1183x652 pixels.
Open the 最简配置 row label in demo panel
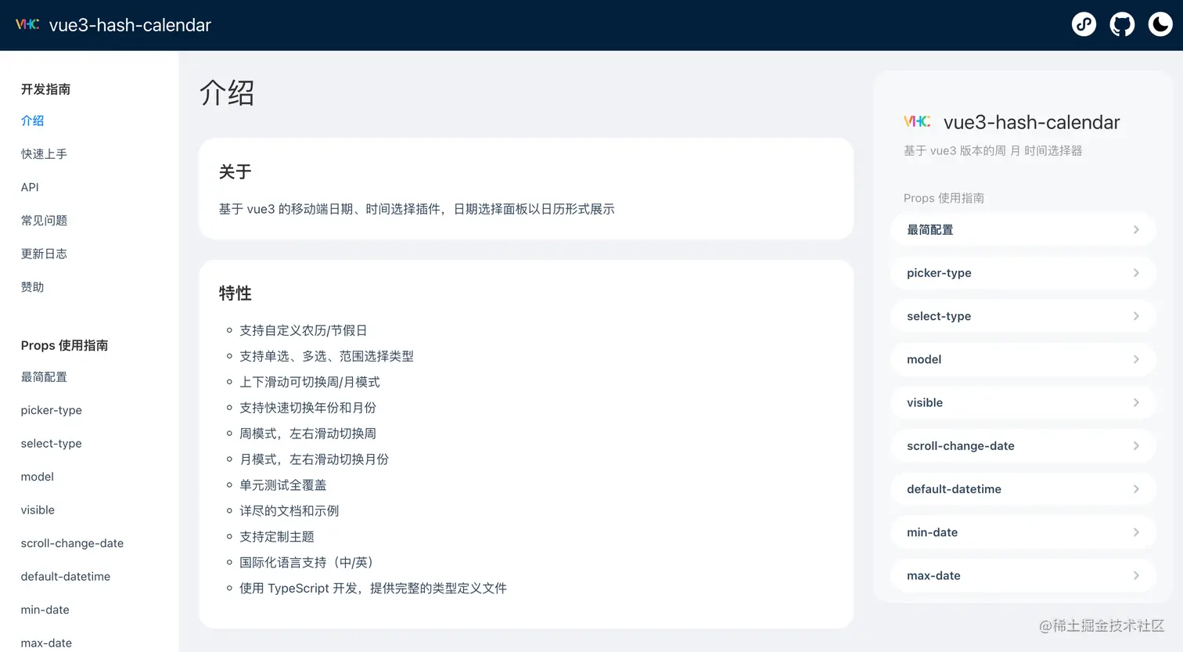pyautogui.click(x=930, y=229)
